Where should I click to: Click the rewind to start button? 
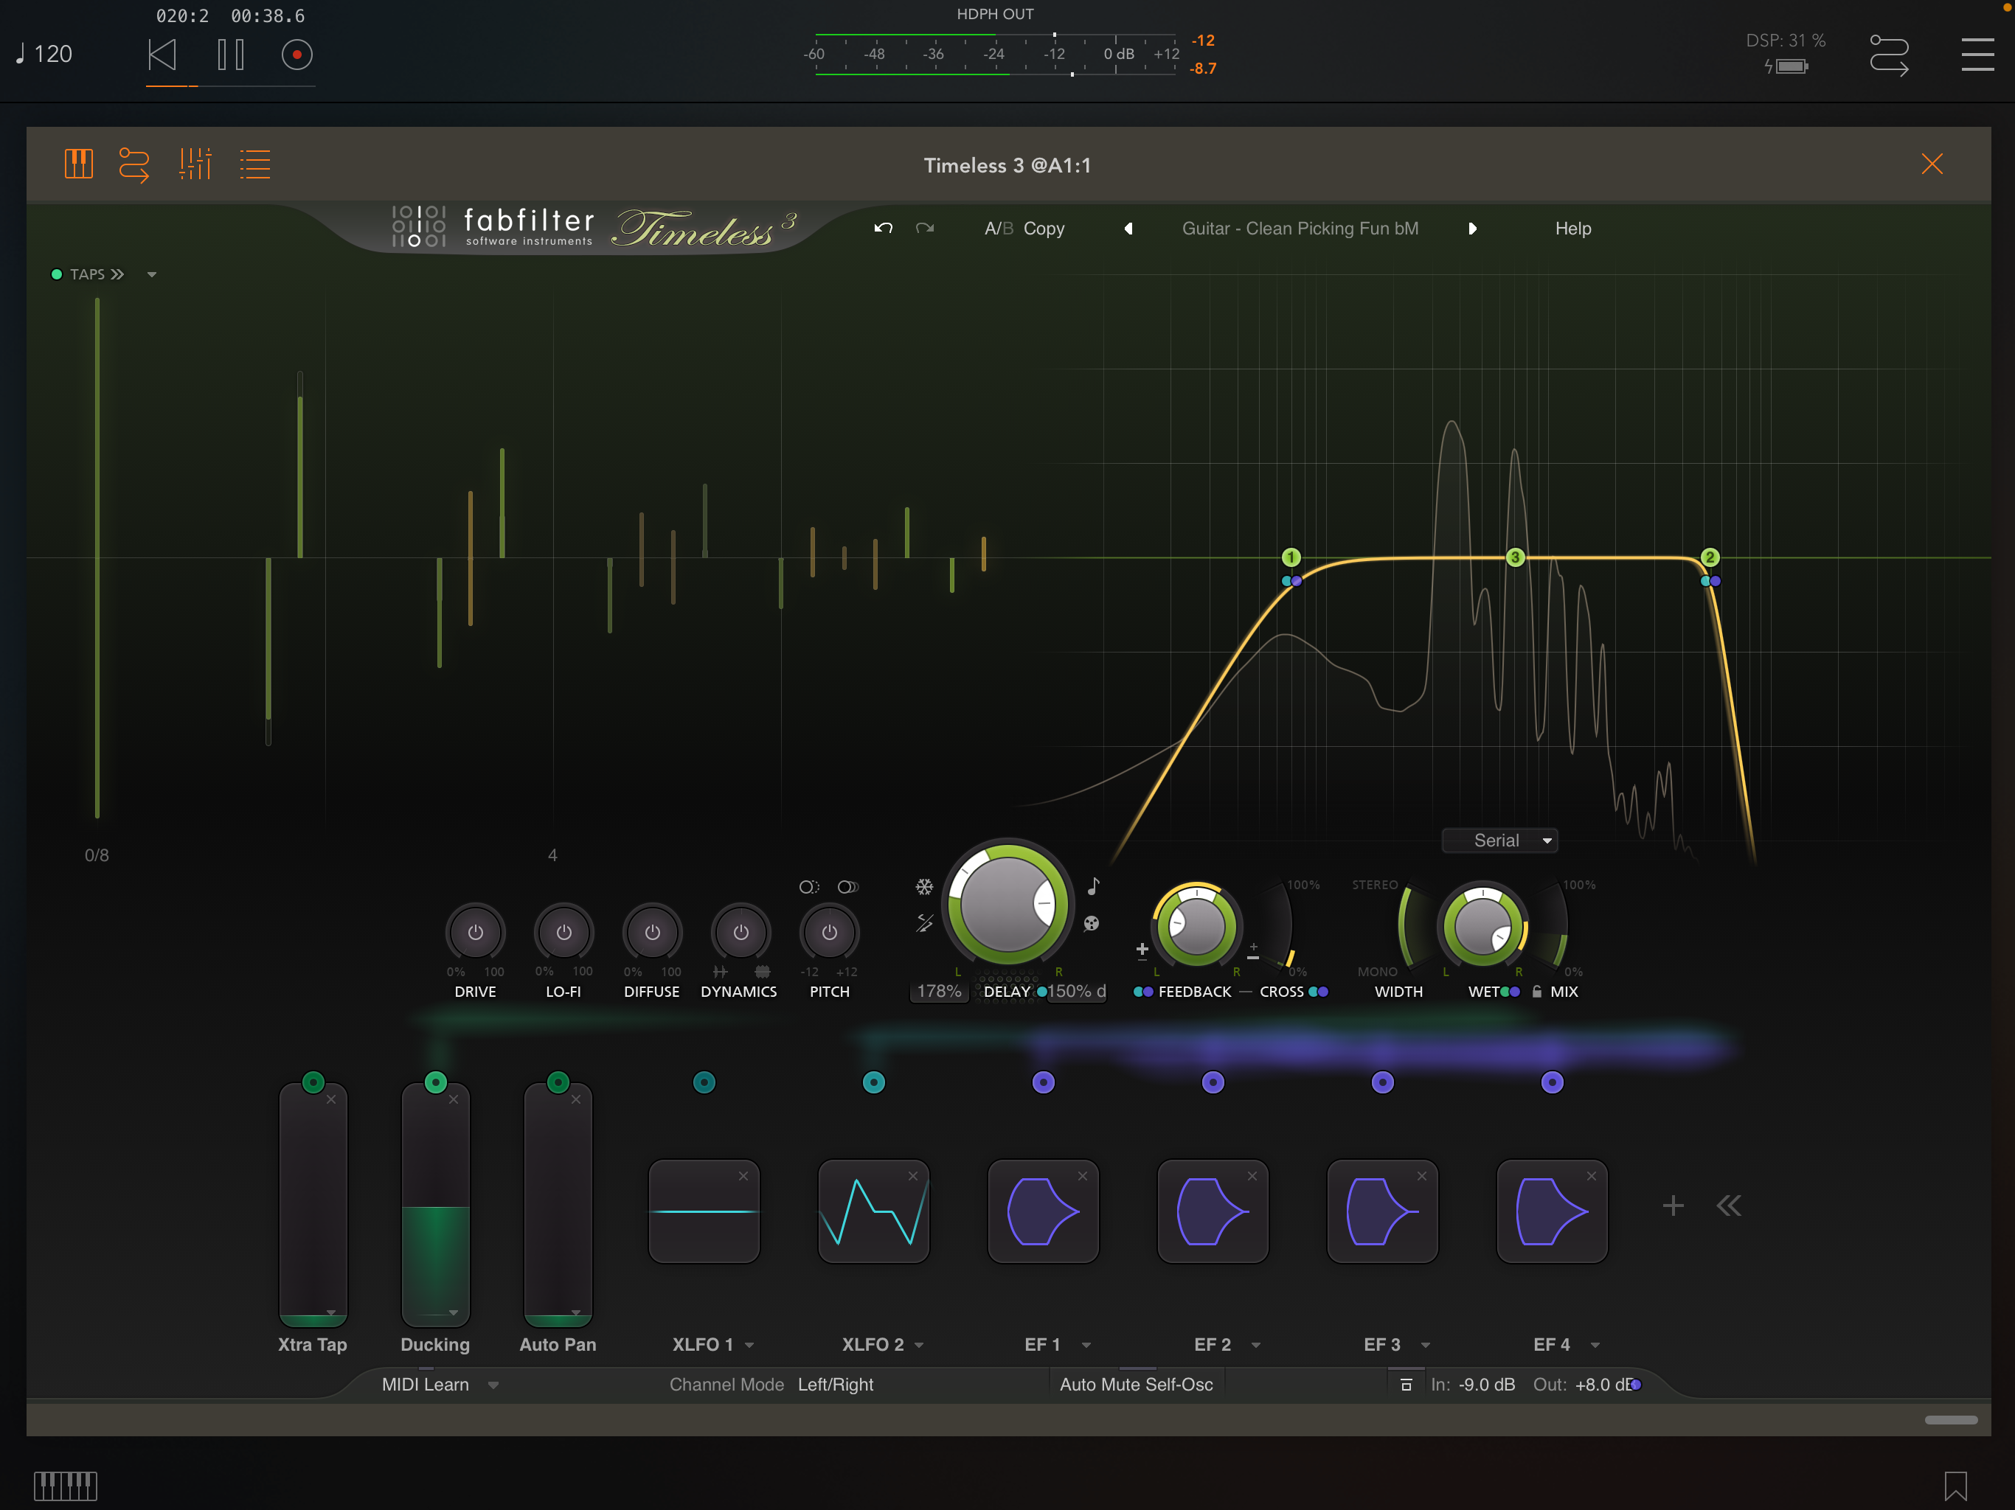click(x=162, y=55)
